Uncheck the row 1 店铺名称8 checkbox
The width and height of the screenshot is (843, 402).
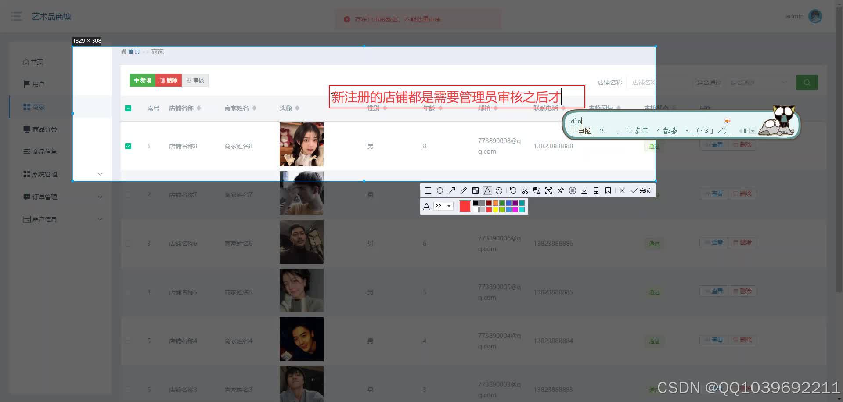click(x=128, y=146)
